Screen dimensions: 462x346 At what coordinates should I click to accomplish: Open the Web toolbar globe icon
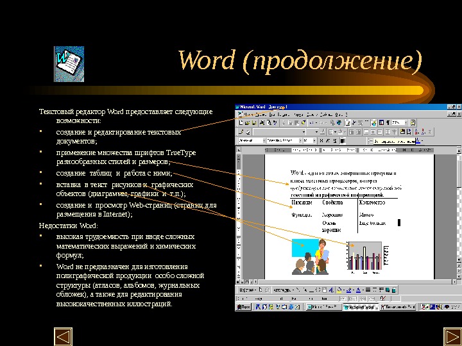(339, 123)
